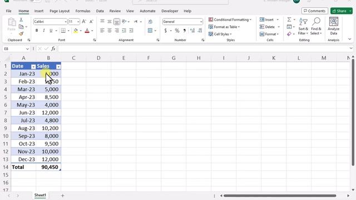Align text left
The width and height of the screenshot is (356, 200).
(102, 31)
